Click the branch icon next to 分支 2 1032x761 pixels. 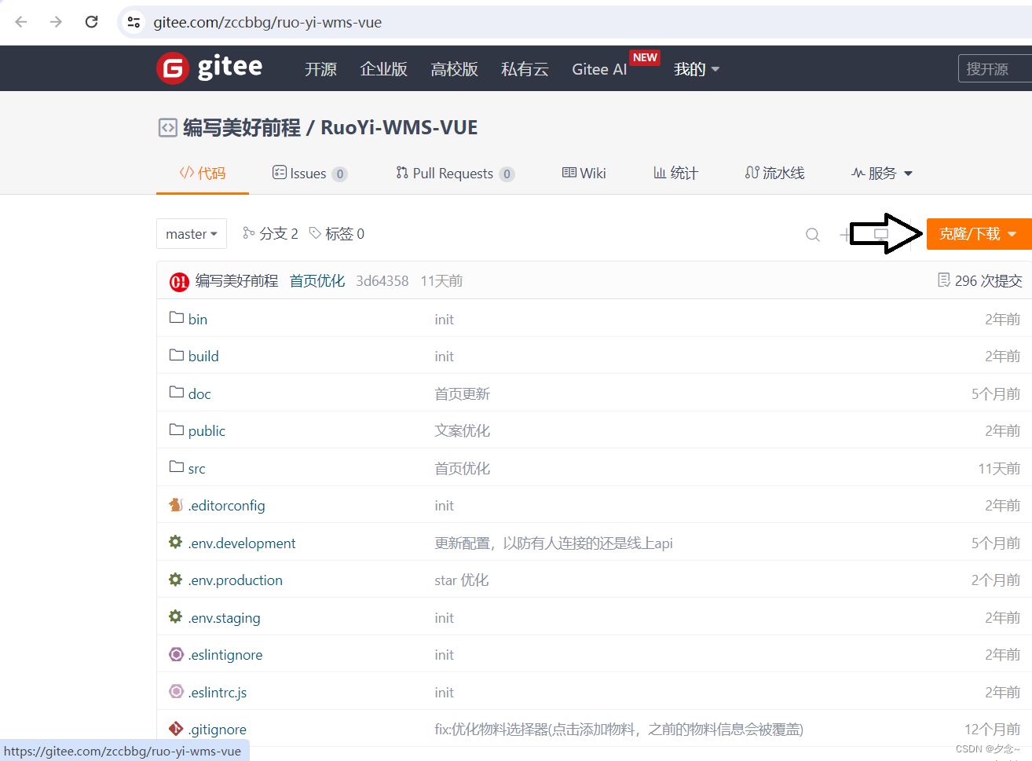point(249,232)
